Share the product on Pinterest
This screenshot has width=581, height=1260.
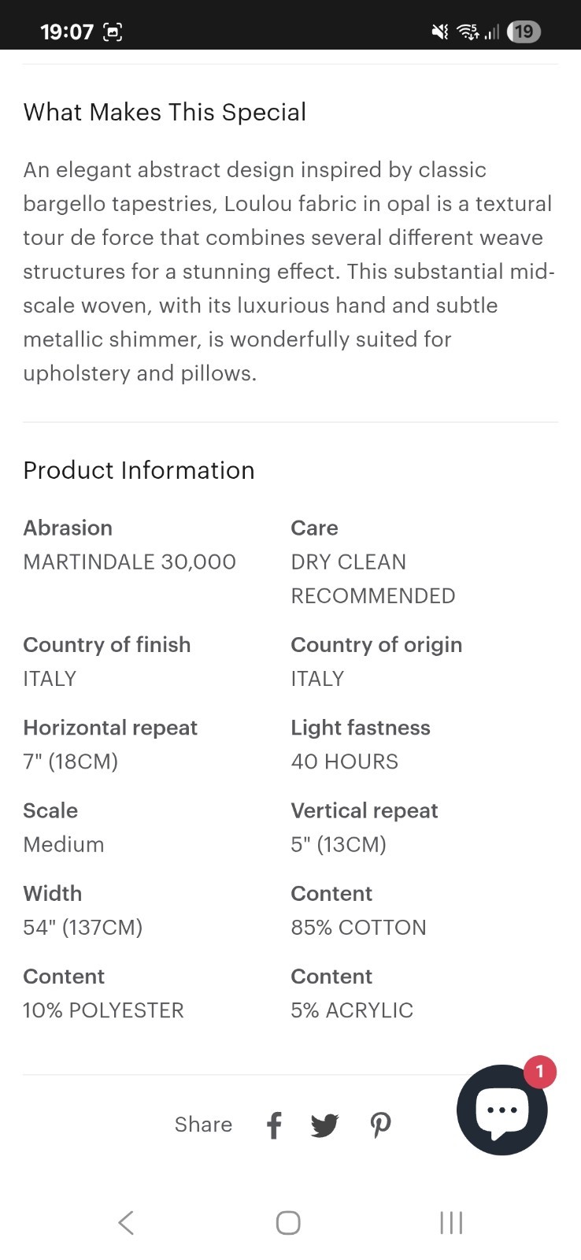click(381, 1125)
